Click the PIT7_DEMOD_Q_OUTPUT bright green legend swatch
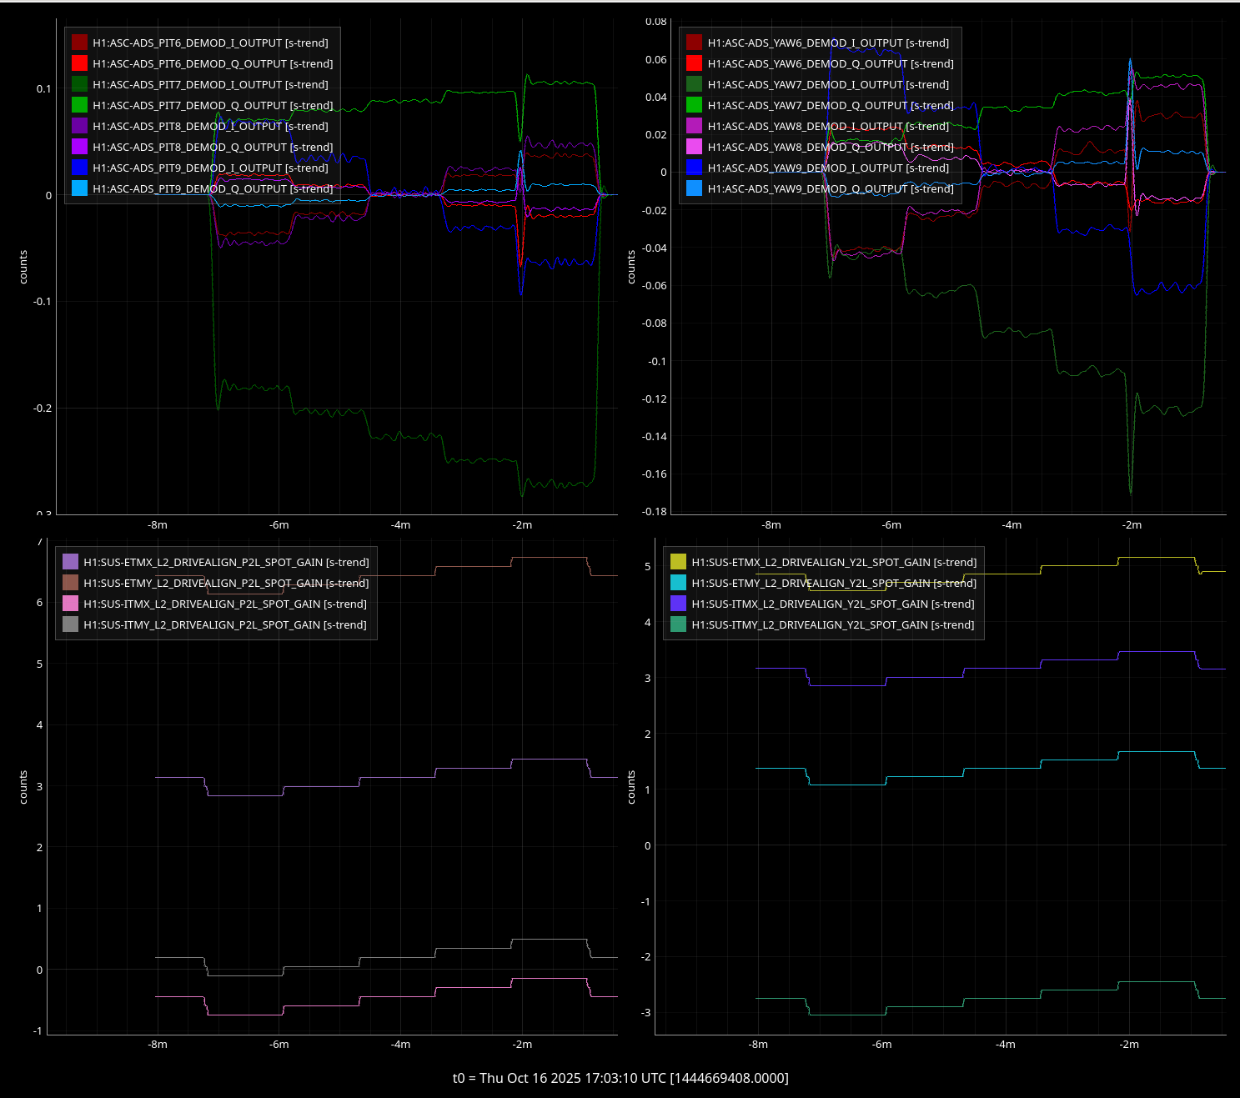The height and width of the screenshot is (1098, 1240). tap(79, 105)
